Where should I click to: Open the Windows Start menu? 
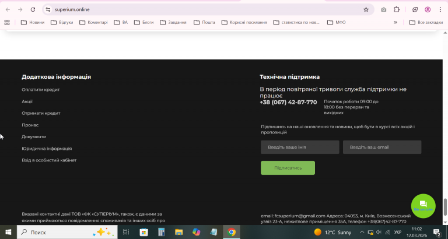(x=8, y=232)
